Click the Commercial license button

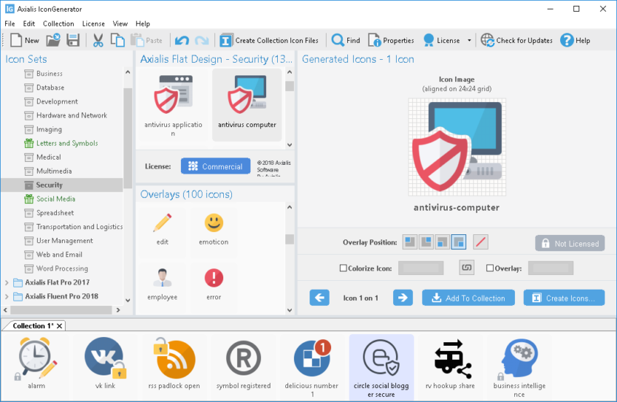(x=216, y=166)
